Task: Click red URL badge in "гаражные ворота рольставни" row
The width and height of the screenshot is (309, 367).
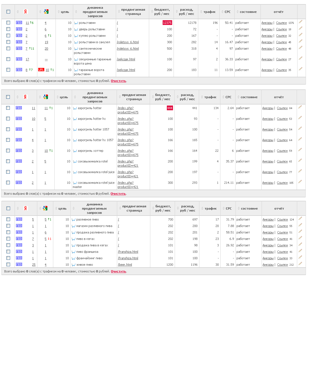Action: point(41,70)
